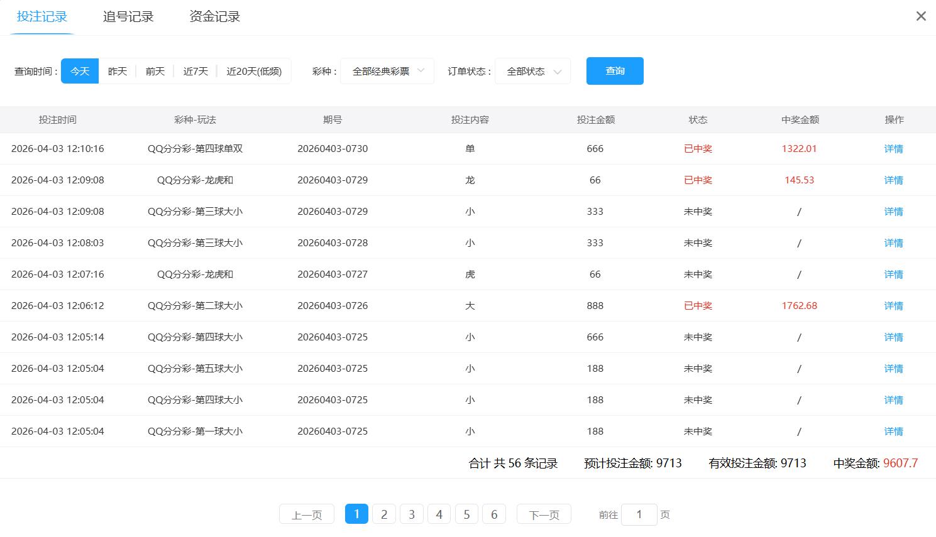选择前天筛选投注记录
Screen dimensions: 936x537
pos(155,71)
